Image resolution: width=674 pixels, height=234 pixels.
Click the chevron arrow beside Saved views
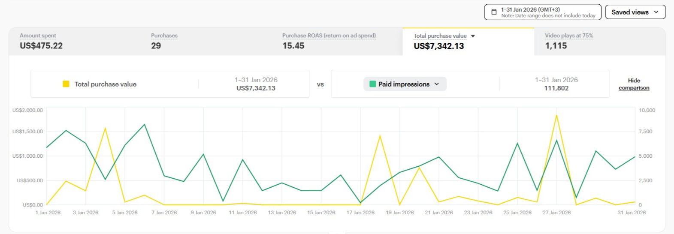(656, 12)
